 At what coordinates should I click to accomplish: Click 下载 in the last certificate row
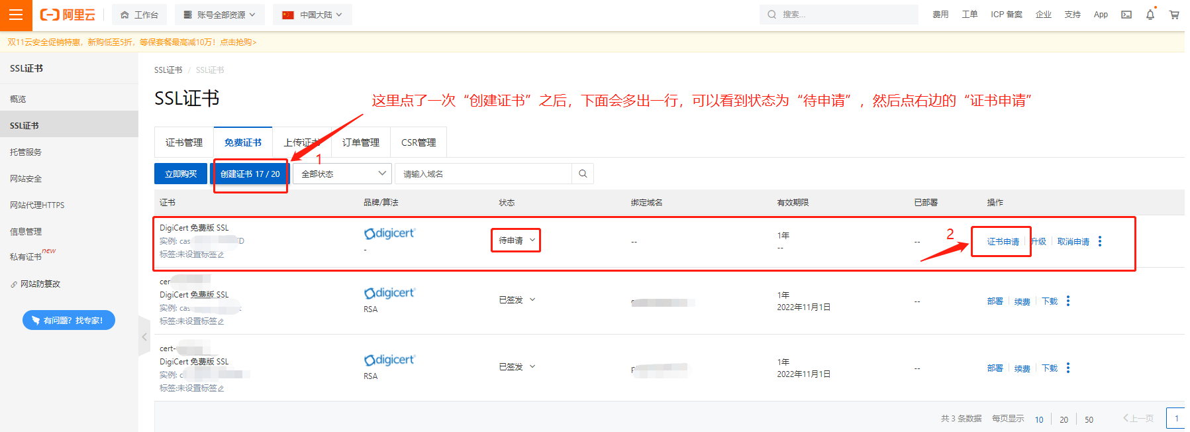click(x=1050, y=368)
